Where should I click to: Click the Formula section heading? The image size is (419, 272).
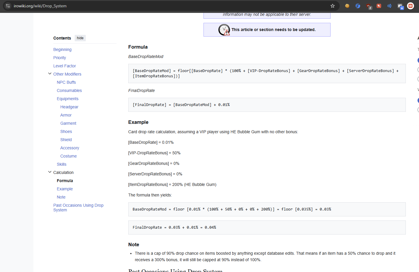click(x=138, y=47)
